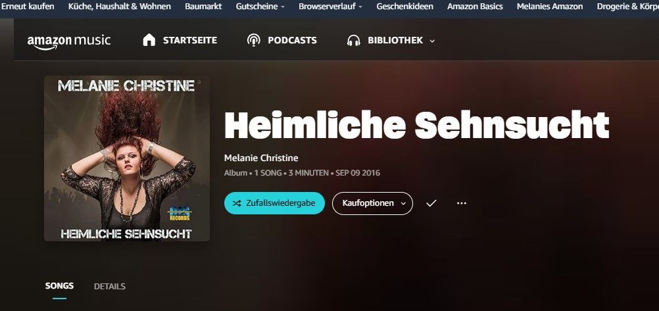Go to Amazon Basics

click(x=475, y=7)
